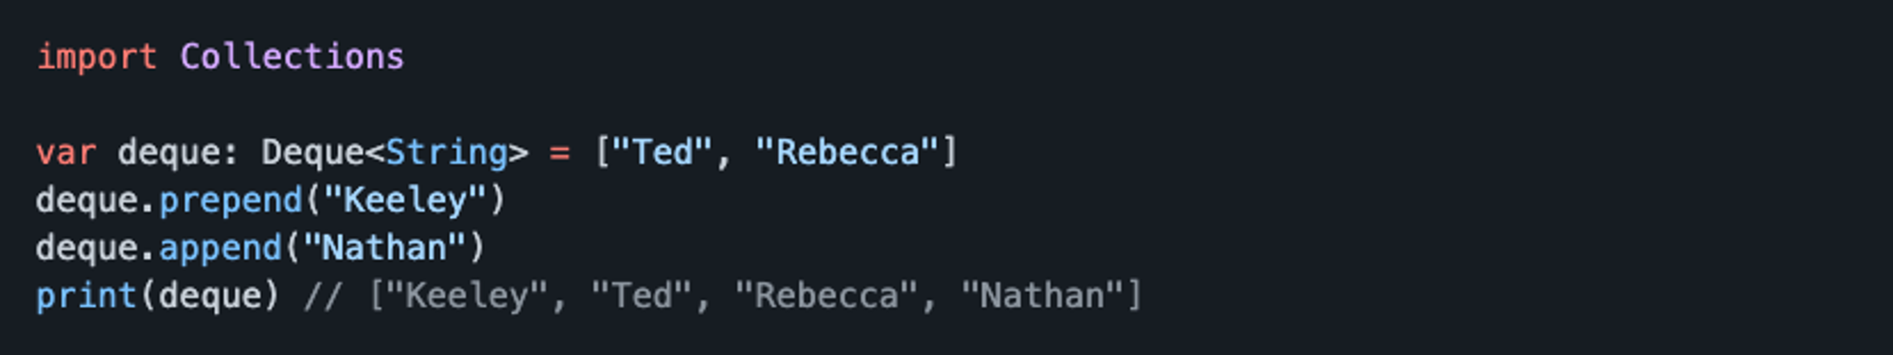
Task: Click the prepend method call
Action: coord(230,200)
